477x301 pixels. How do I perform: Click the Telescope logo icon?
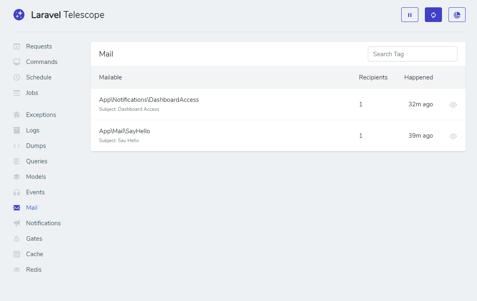coord(19,14)
